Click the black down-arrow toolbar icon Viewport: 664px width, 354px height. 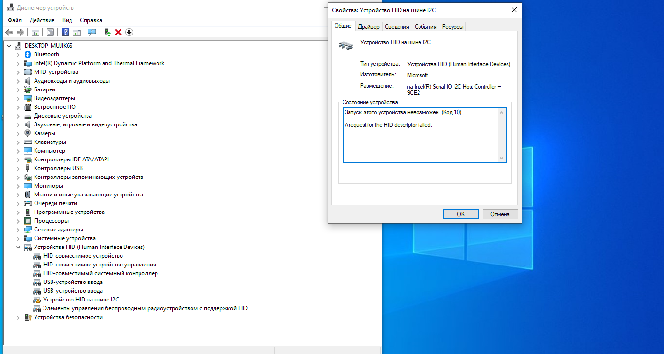tap(129, 32)
